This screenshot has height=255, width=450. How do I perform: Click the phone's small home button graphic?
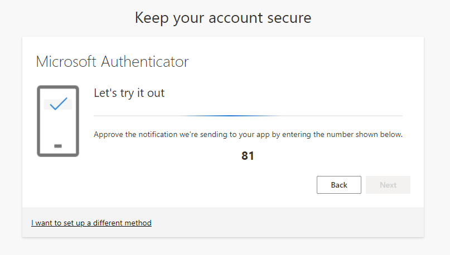[x=58, y=146]
